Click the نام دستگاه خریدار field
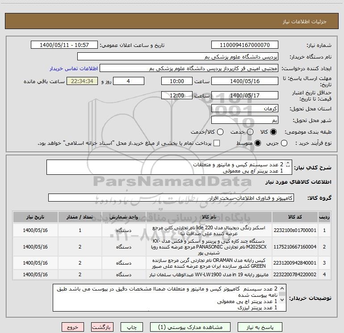 178,57
